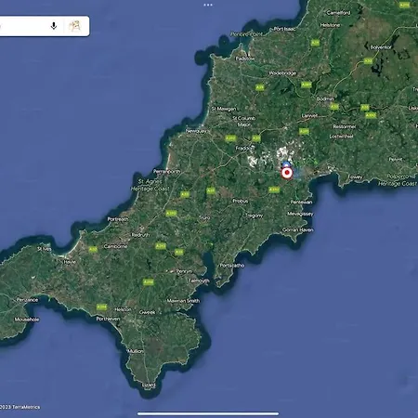Select the St Columb Major label
The height and width of the screenshot is (418, 418).
pyautogui.click(x=244, y=122)
